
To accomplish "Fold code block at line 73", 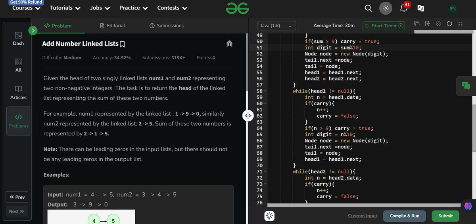I will click(x=265, y=184).
